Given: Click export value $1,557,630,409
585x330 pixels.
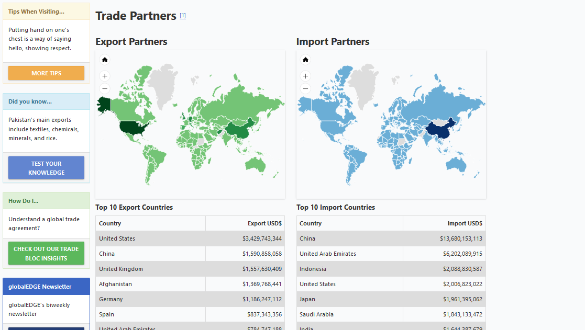Looking at the screenshot, I should point(262,269).
